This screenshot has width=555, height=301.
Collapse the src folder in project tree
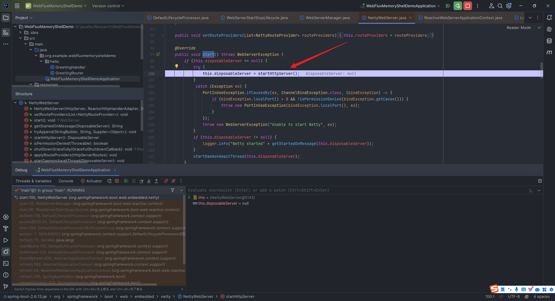point(21,38)
